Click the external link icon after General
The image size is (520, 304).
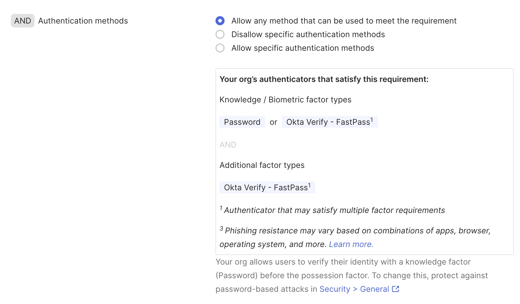click(x=396, y=289)
